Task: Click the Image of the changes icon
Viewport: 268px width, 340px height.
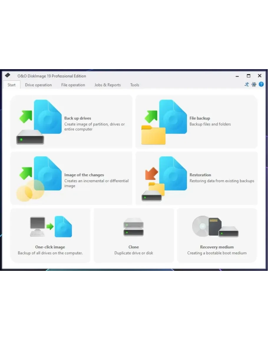Action: (39, 178)
